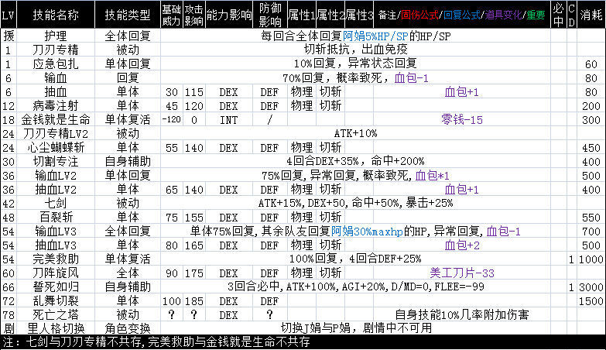Click the 全体 type cell of 刀阵旋风
606x350 pixels.
pyautogui.click(x=128, y=273)
